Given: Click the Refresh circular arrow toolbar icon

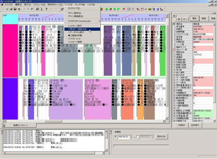Looking at the screenshot, I should pyautogui.click(x=19, y=9).
